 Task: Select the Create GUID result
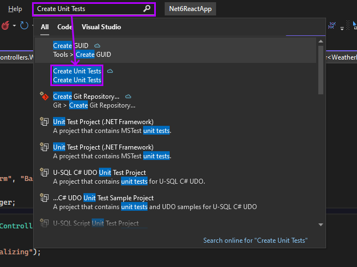[175, 50]
